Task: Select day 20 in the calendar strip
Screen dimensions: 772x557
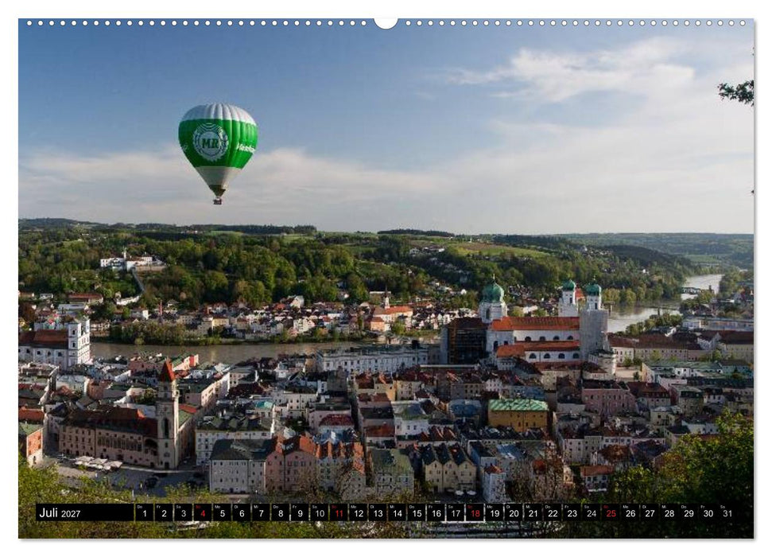Action: [x=514, y=512]
